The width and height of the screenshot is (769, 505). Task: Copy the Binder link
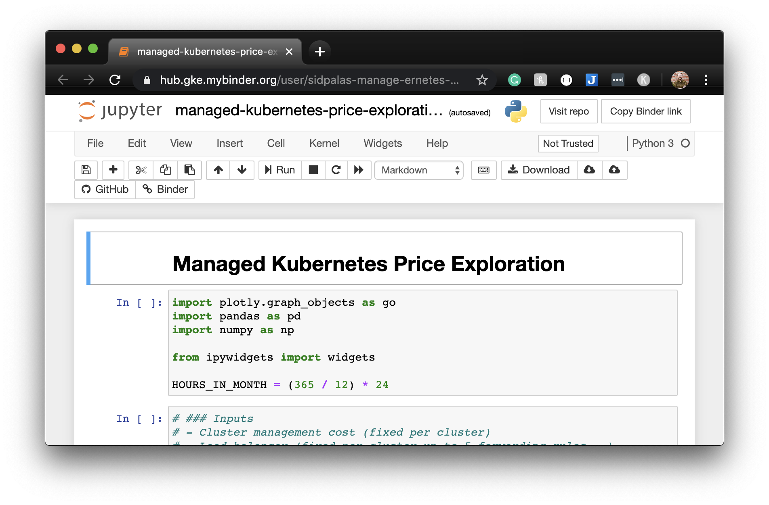coord(645,111)
